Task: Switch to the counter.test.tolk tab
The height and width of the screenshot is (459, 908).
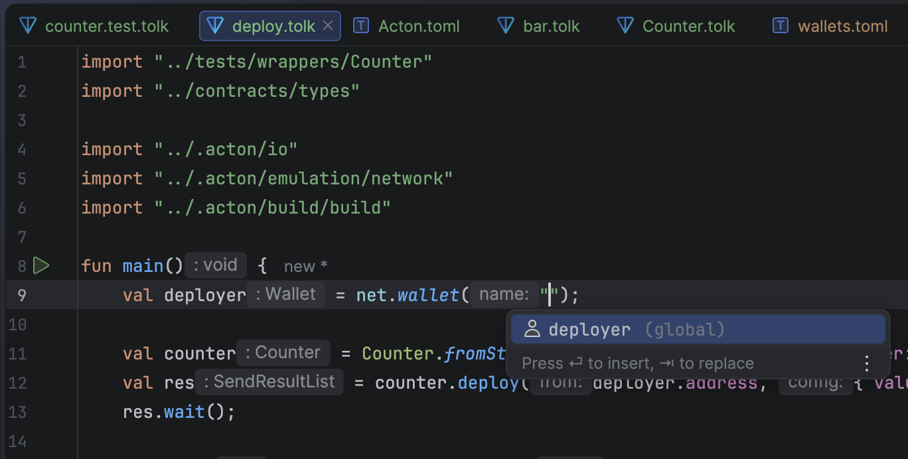Action: click(106, 27)
